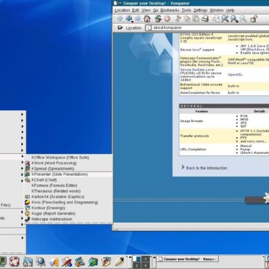Click the Conquer your Desktop taskbar entry
269x269 pixels.
tap(188, 259)
